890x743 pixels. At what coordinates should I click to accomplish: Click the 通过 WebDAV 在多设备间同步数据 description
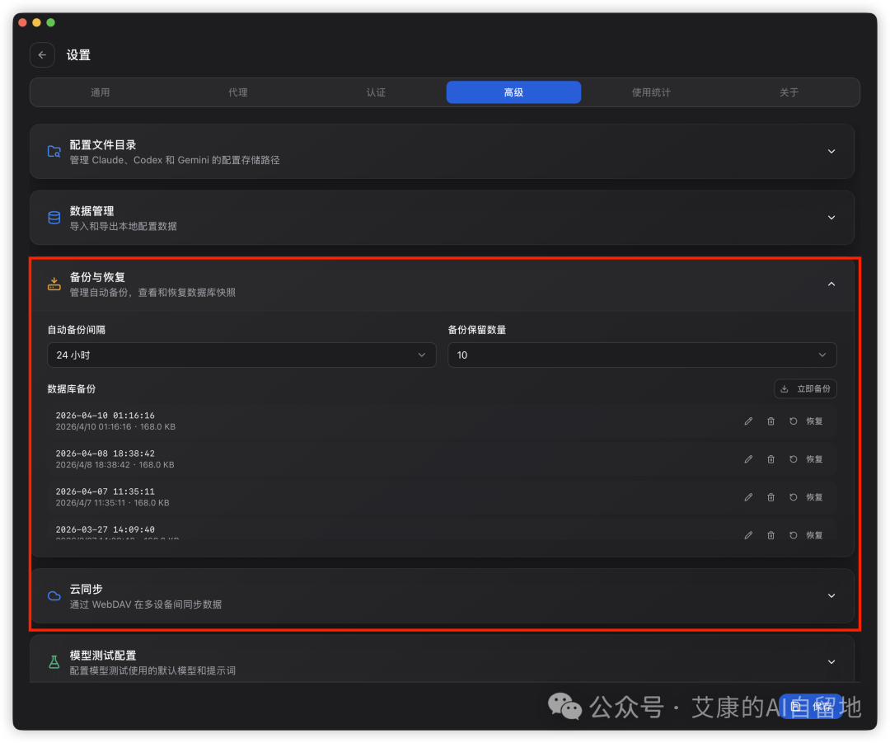tap(146, 604)
